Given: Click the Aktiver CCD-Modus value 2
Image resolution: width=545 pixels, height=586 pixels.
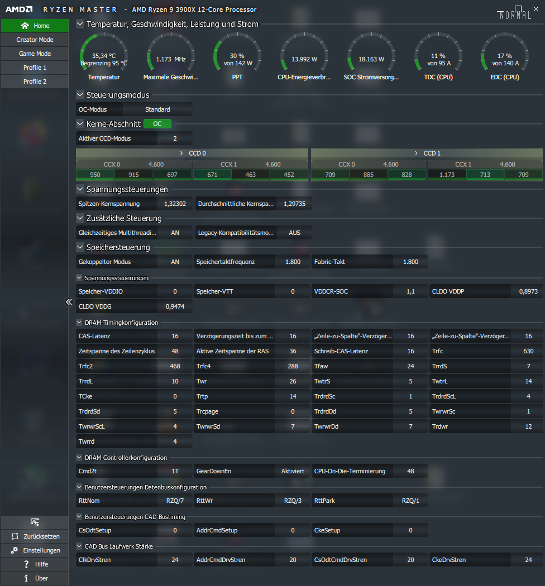Looking at the screenshot, I should 175,138.
